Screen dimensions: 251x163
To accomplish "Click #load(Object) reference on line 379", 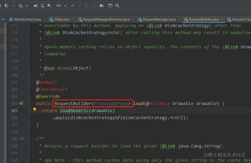I will [74, 68].
